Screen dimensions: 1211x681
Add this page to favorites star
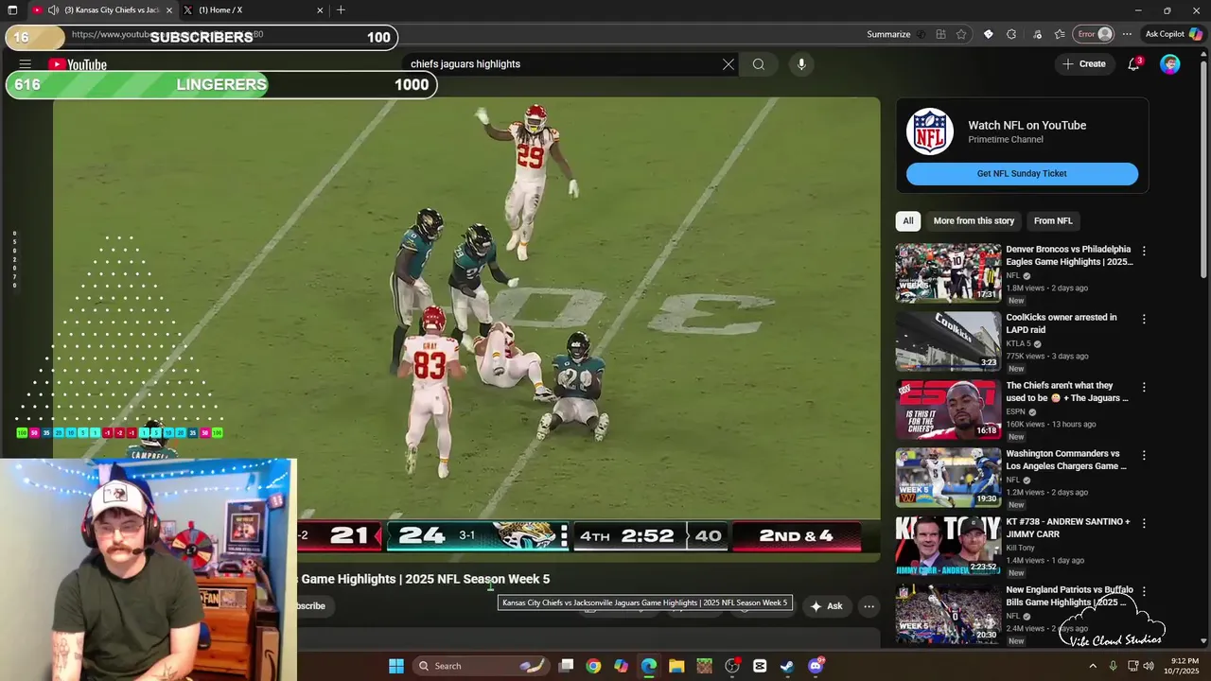pyautogui.click(x=961, y=34)
